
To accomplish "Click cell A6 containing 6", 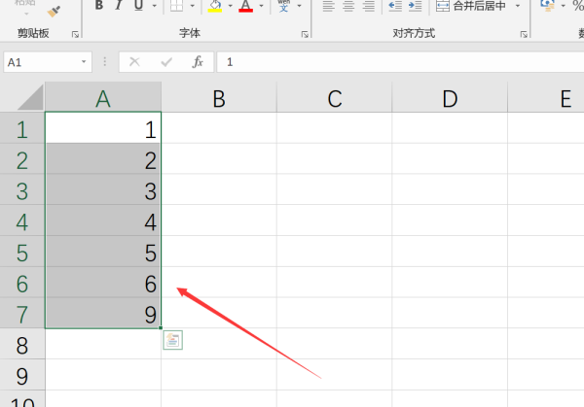I will (103, 282).
